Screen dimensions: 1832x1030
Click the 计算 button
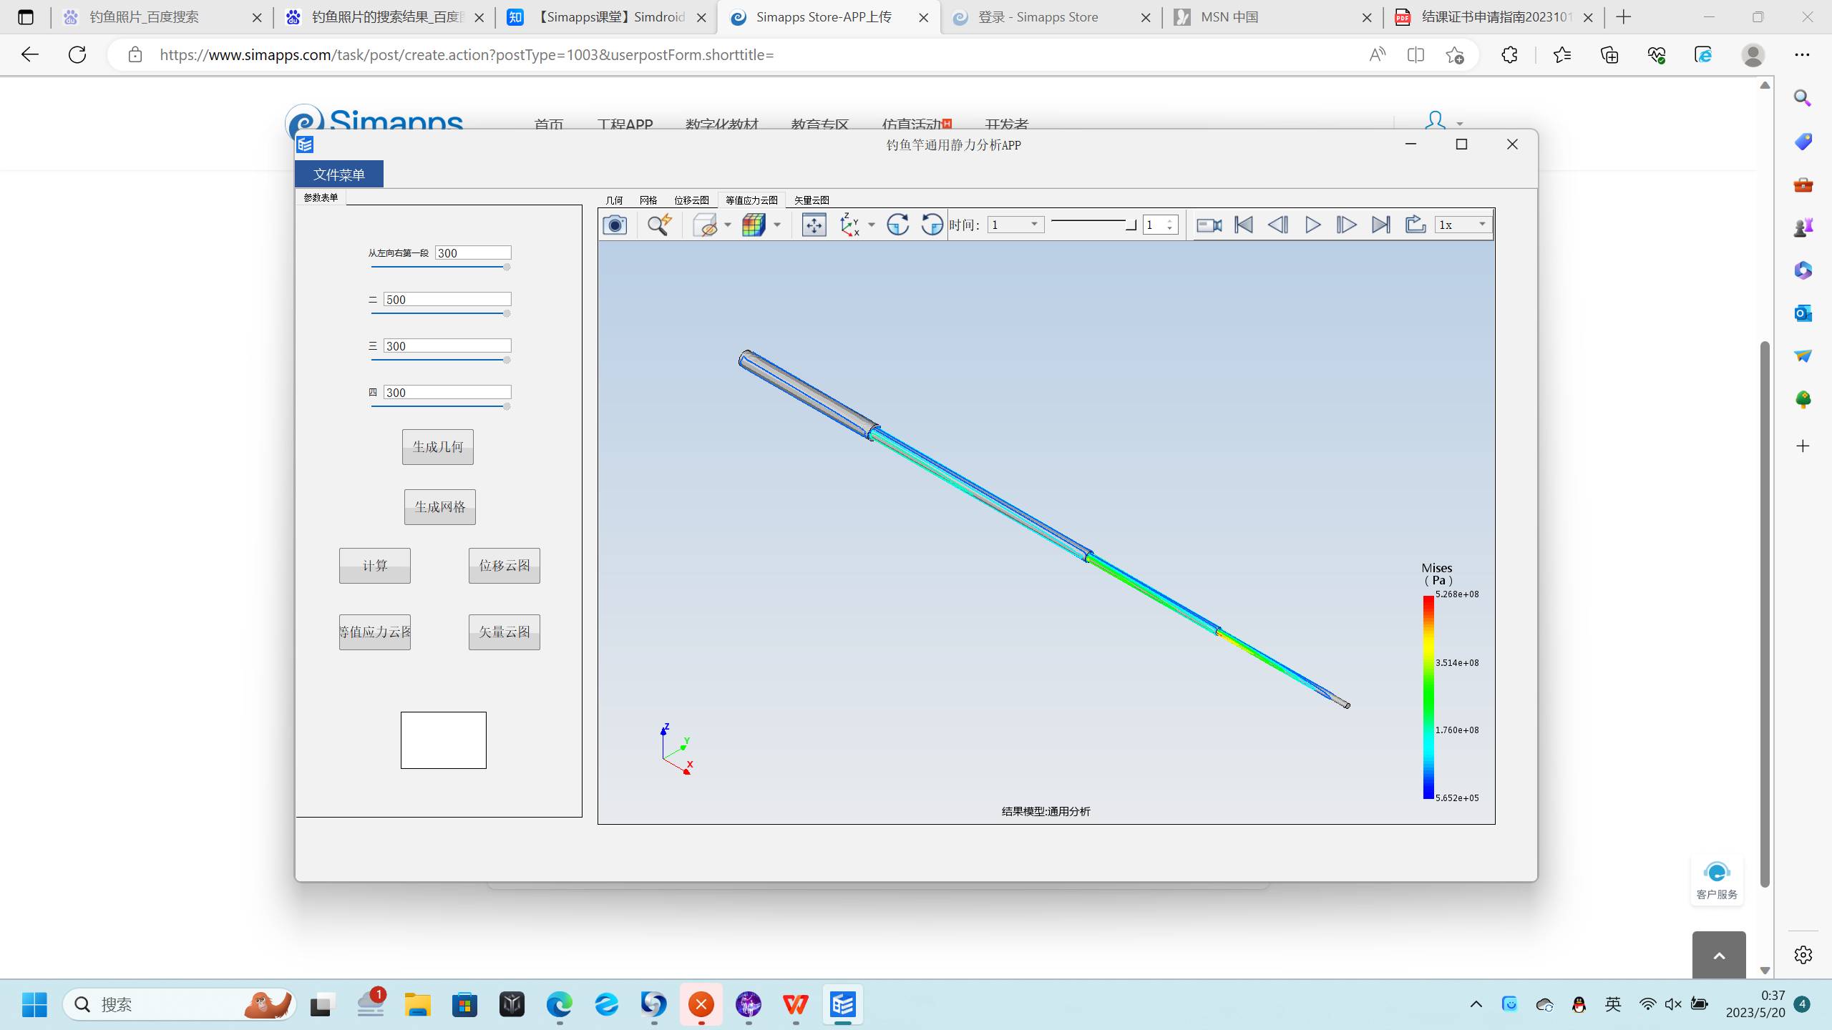(375, 566)
